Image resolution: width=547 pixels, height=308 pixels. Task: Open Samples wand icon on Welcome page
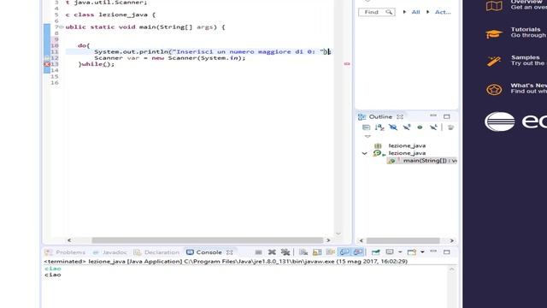pos(494,62)
